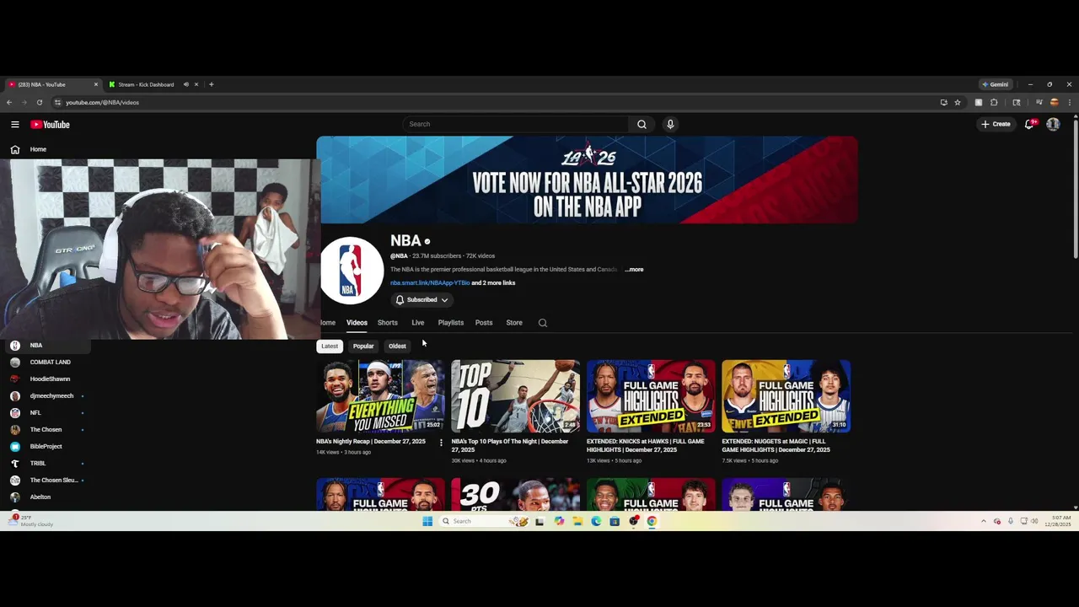Open Microsoft Edge from taskbar
The height and width of the screenshot is (607, 1079).
click(596, 521)
